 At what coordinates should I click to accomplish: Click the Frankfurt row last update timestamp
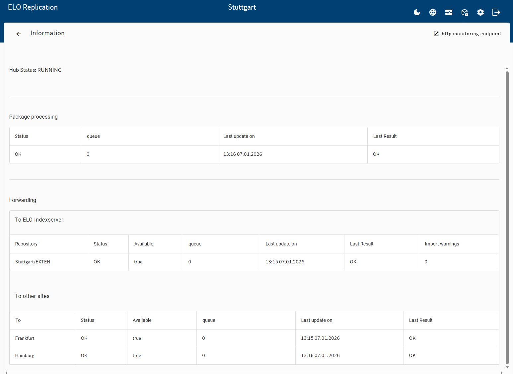tap(320, 338)
